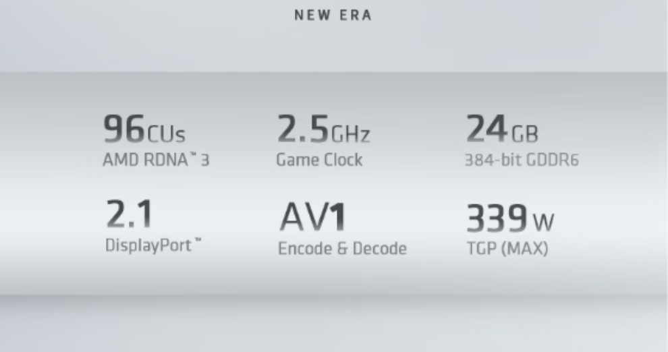The height and width of the screenshot is (352, 668).
Task: Click the W wattage unit
Action: pyautogui.click(x=543, y=221)
